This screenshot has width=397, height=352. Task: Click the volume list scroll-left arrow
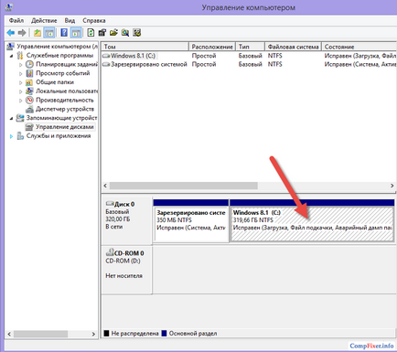click(105, 186)
